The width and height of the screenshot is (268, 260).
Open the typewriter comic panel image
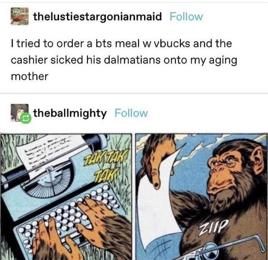pos(66,197)
